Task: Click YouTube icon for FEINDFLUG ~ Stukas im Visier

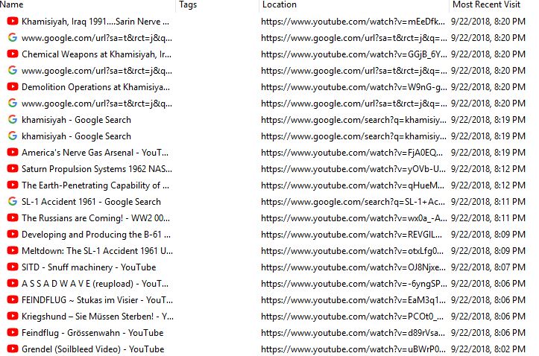Action: pos(13,300)
